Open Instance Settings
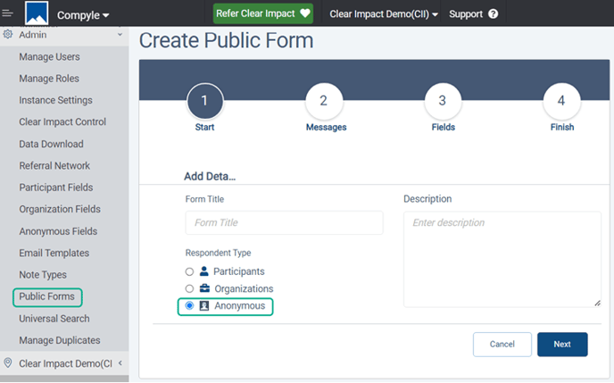Viewport: 614px width, 383px height. 55,100
